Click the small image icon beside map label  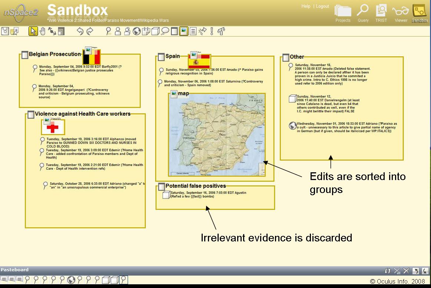point(174,94)
